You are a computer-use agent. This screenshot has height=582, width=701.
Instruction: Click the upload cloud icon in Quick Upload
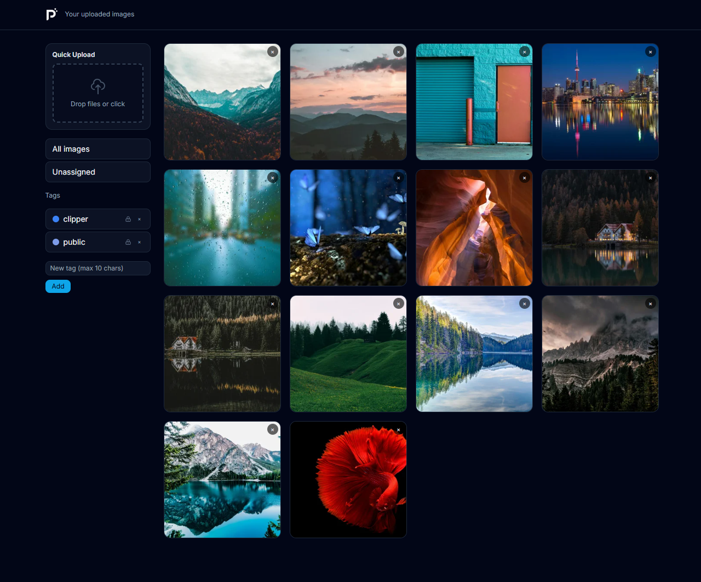97,86
